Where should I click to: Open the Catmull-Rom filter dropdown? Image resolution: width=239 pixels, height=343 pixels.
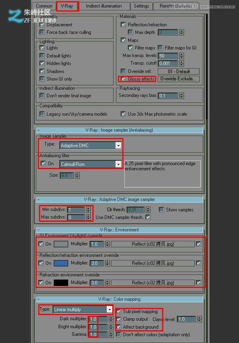click(90, 164)
